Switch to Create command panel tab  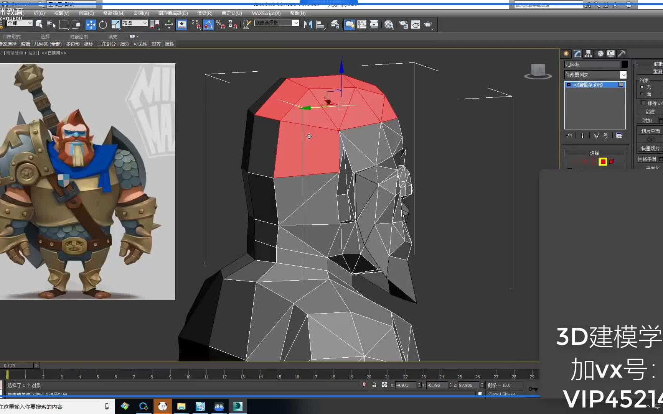(566, 54)
